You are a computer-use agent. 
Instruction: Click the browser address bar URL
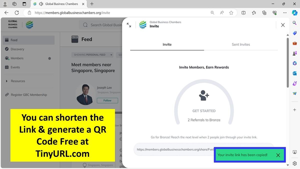click(72, 13)
